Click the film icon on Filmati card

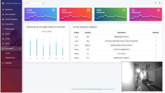coord(88,10)
